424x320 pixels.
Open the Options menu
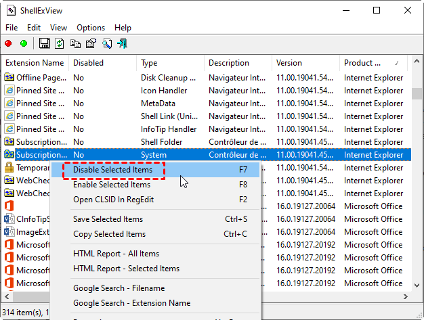91,28
